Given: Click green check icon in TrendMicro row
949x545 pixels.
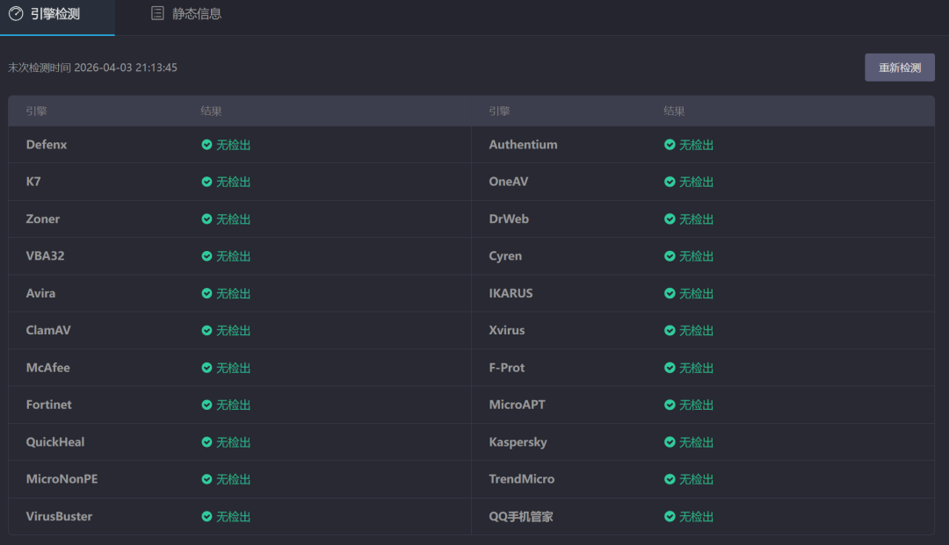Looking at the screenshot, I should [x=670, y=479].
